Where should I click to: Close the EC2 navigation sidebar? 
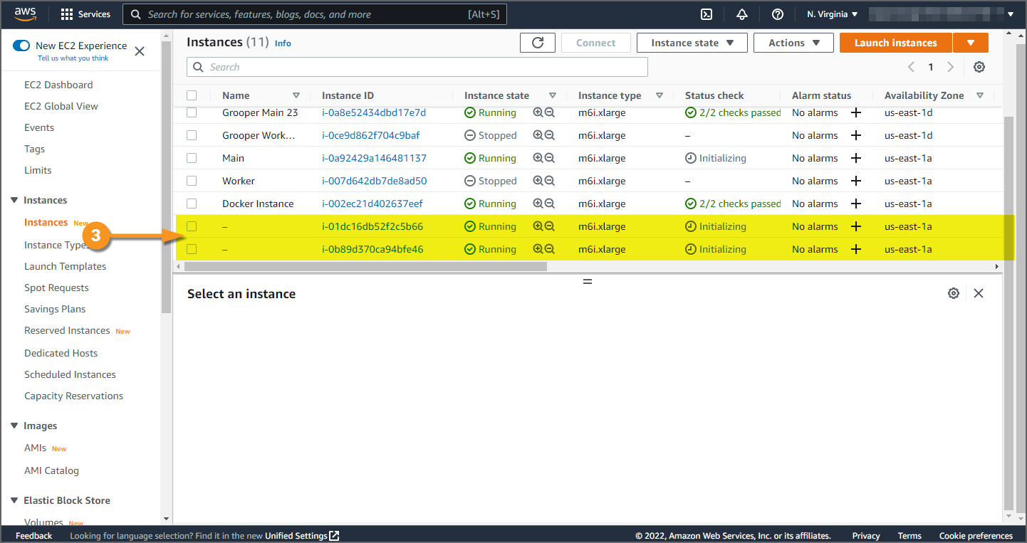(140, 51)
